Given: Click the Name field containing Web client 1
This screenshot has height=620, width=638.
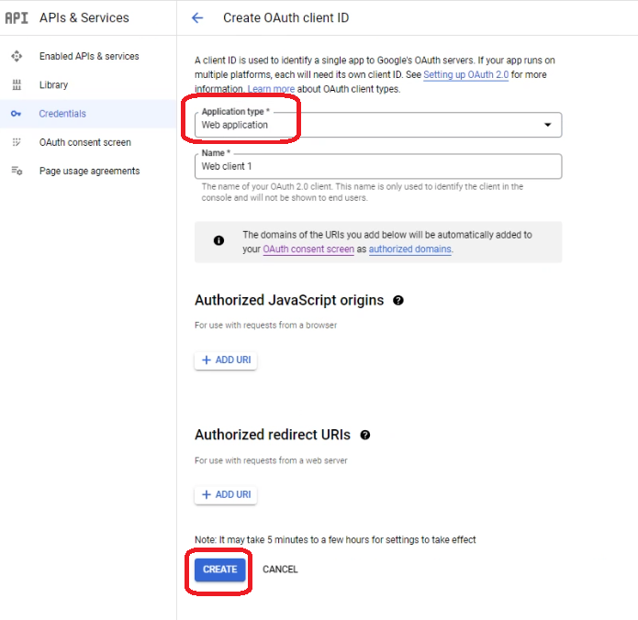Looking at the screenshot, I should [x=377, y=167].
